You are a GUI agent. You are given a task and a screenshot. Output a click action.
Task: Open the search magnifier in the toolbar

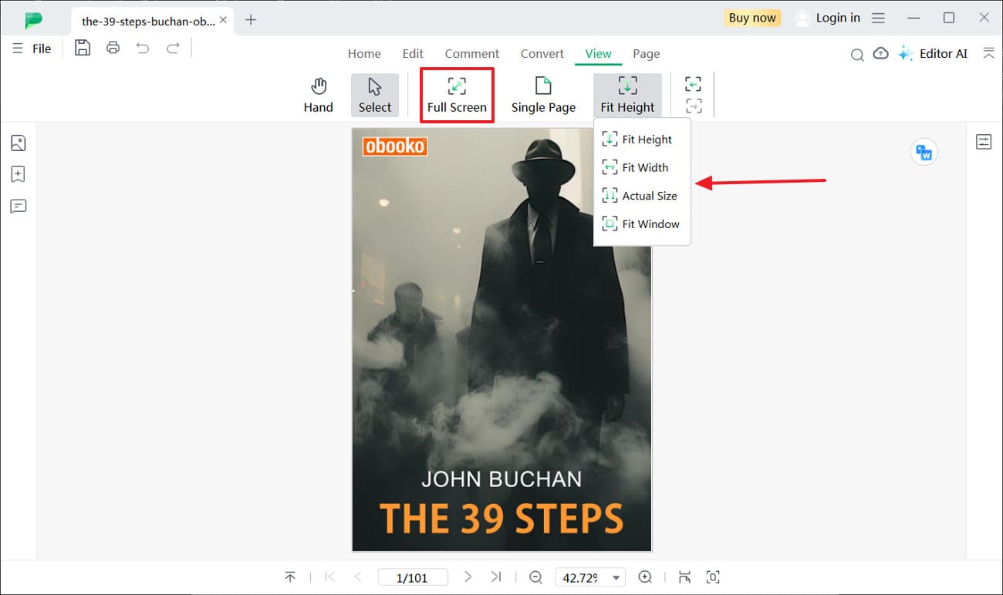tap(857, 54)
